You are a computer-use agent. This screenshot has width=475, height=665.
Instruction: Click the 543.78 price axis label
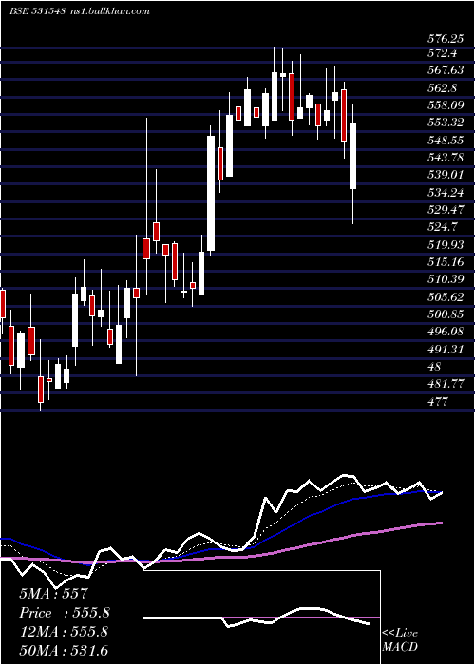pos(446,158)
